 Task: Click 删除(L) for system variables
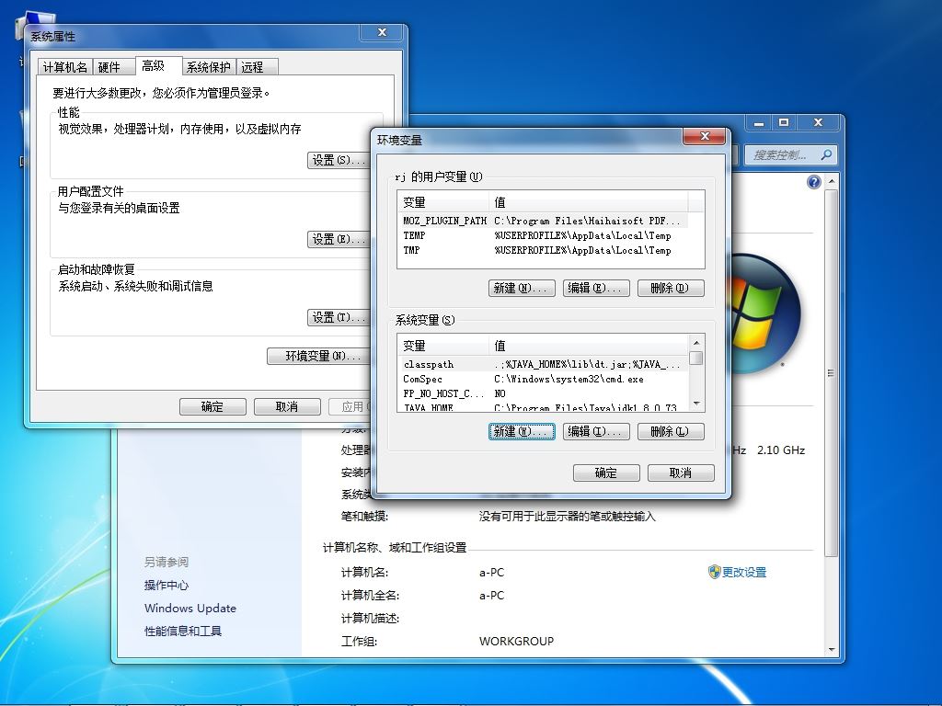click(x=671, y=432)
